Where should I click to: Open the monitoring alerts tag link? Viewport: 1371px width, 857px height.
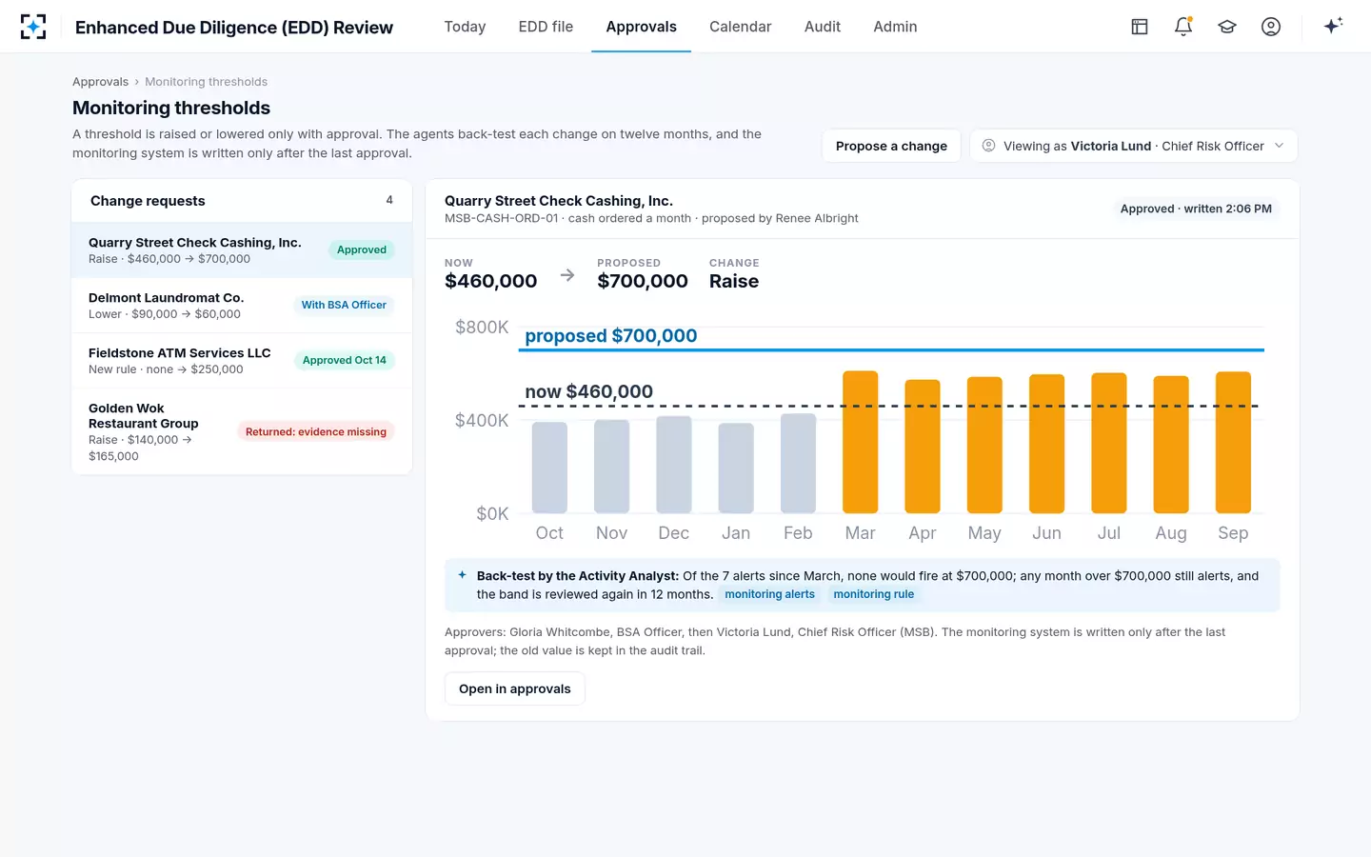point(769,594)
